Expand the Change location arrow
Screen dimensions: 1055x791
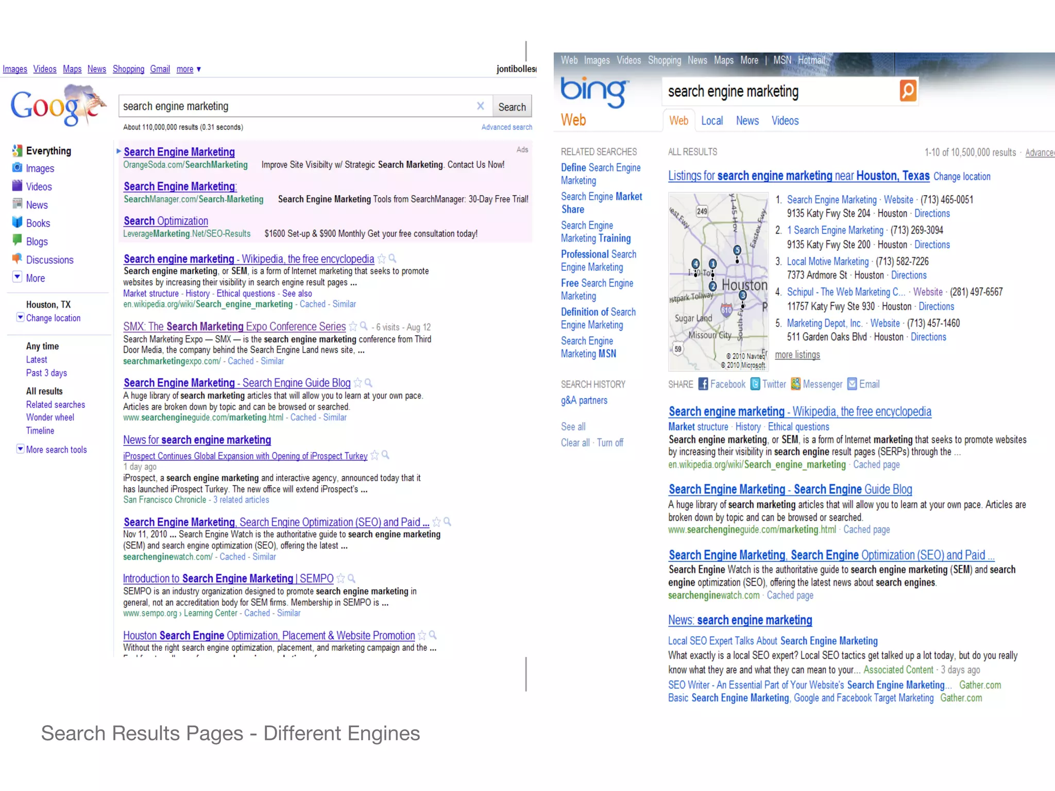tap(20, 317)
